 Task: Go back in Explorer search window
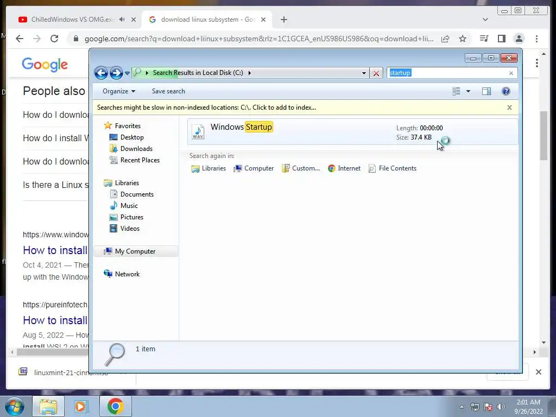coord(101,73)
